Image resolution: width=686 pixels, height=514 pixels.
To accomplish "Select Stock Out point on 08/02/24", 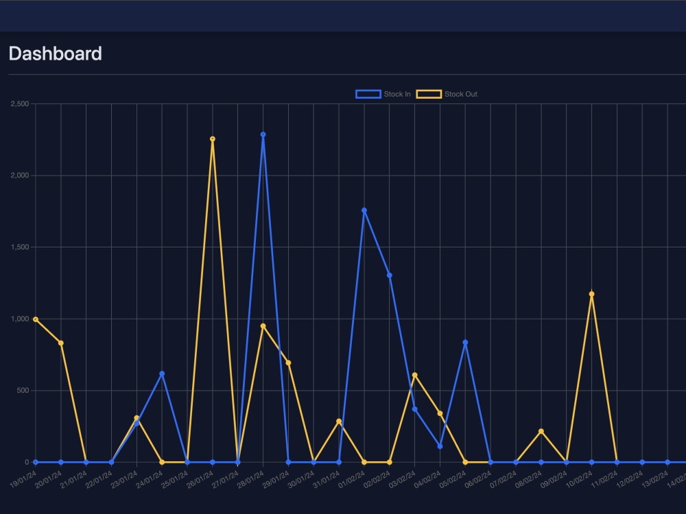I will [541, 431].
